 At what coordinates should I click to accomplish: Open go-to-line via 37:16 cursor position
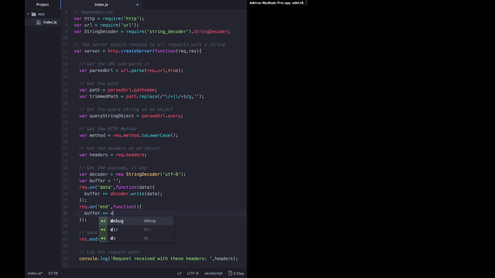[x=53, y=273]
